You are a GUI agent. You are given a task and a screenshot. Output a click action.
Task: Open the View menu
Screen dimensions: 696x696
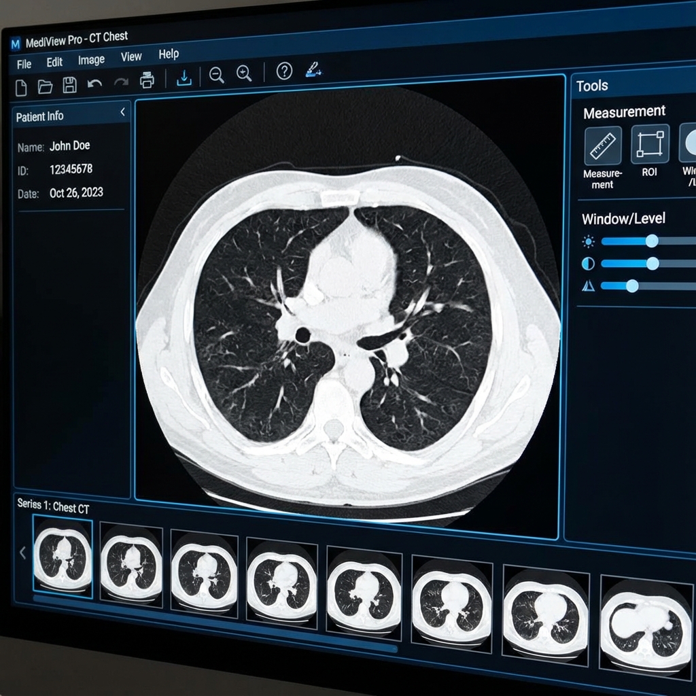pyautogui.click(x=131, y=56)
